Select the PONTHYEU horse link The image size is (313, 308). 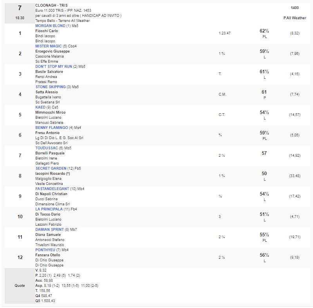[x=45, y=250]
